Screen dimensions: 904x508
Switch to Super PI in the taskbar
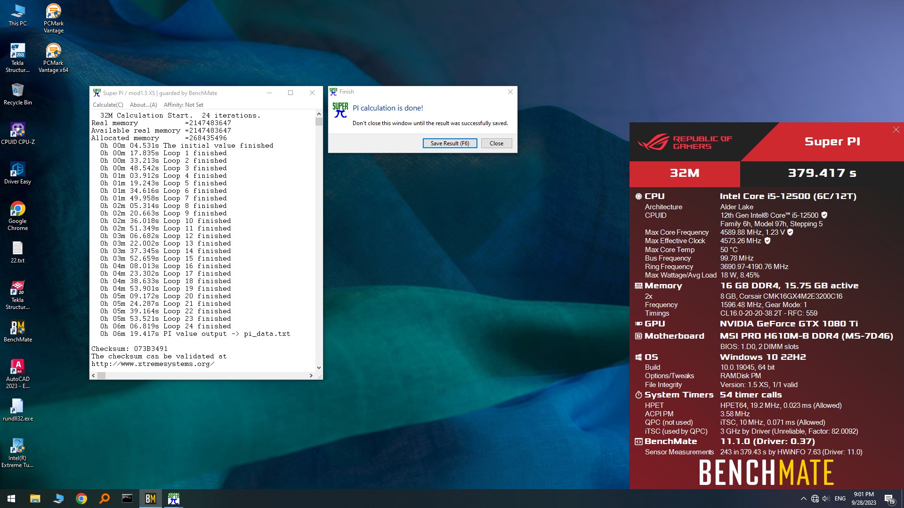pos(174,499)
